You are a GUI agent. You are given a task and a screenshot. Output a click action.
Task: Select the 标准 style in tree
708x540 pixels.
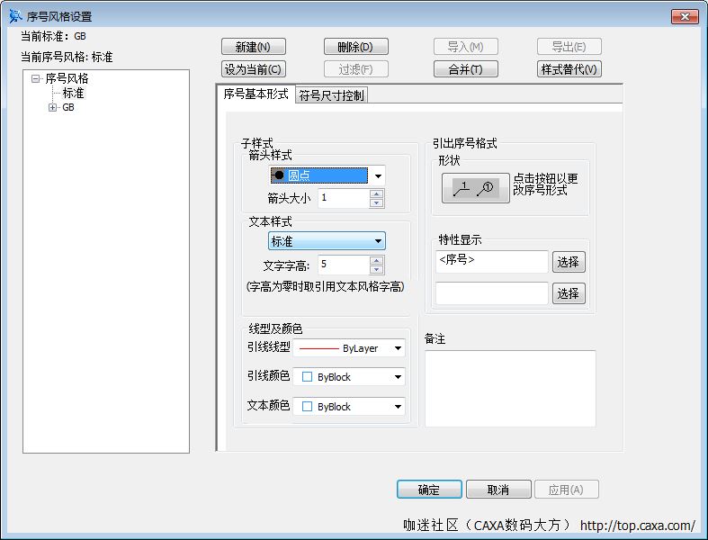point(73,94)
